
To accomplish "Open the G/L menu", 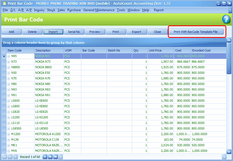I will pos(13,10).
